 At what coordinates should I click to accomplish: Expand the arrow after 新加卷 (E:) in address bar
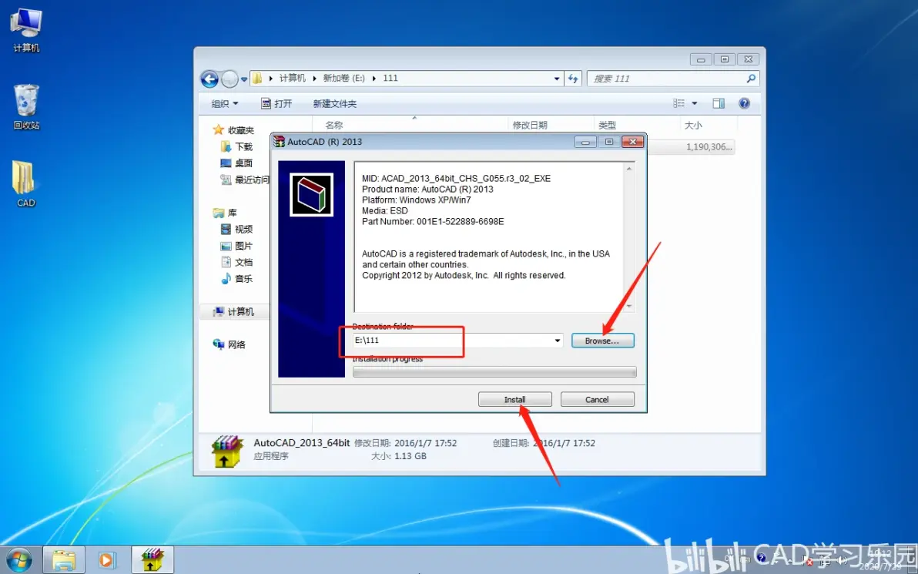(x=374, y=79)
